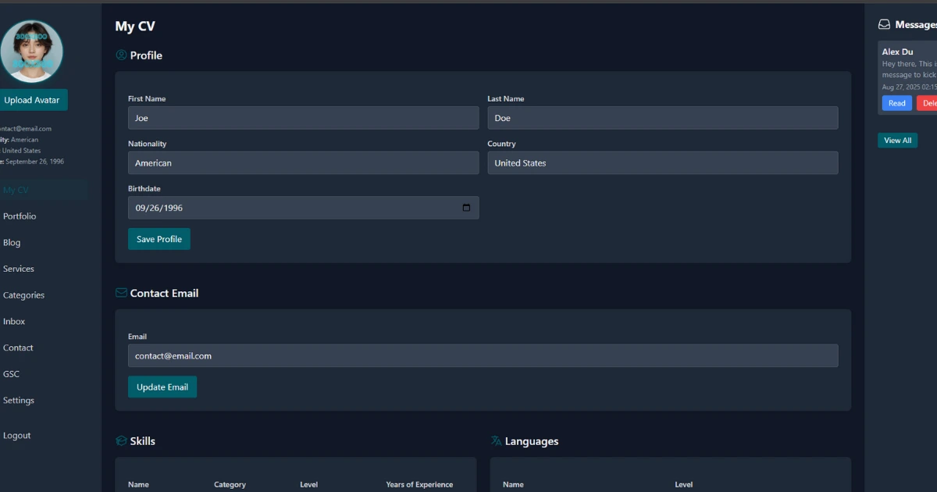Image resolution: width=937 pixels, height=492 pixels.
Task: Click the Contact Email envelope icon
Action: (x=121, y=293)
